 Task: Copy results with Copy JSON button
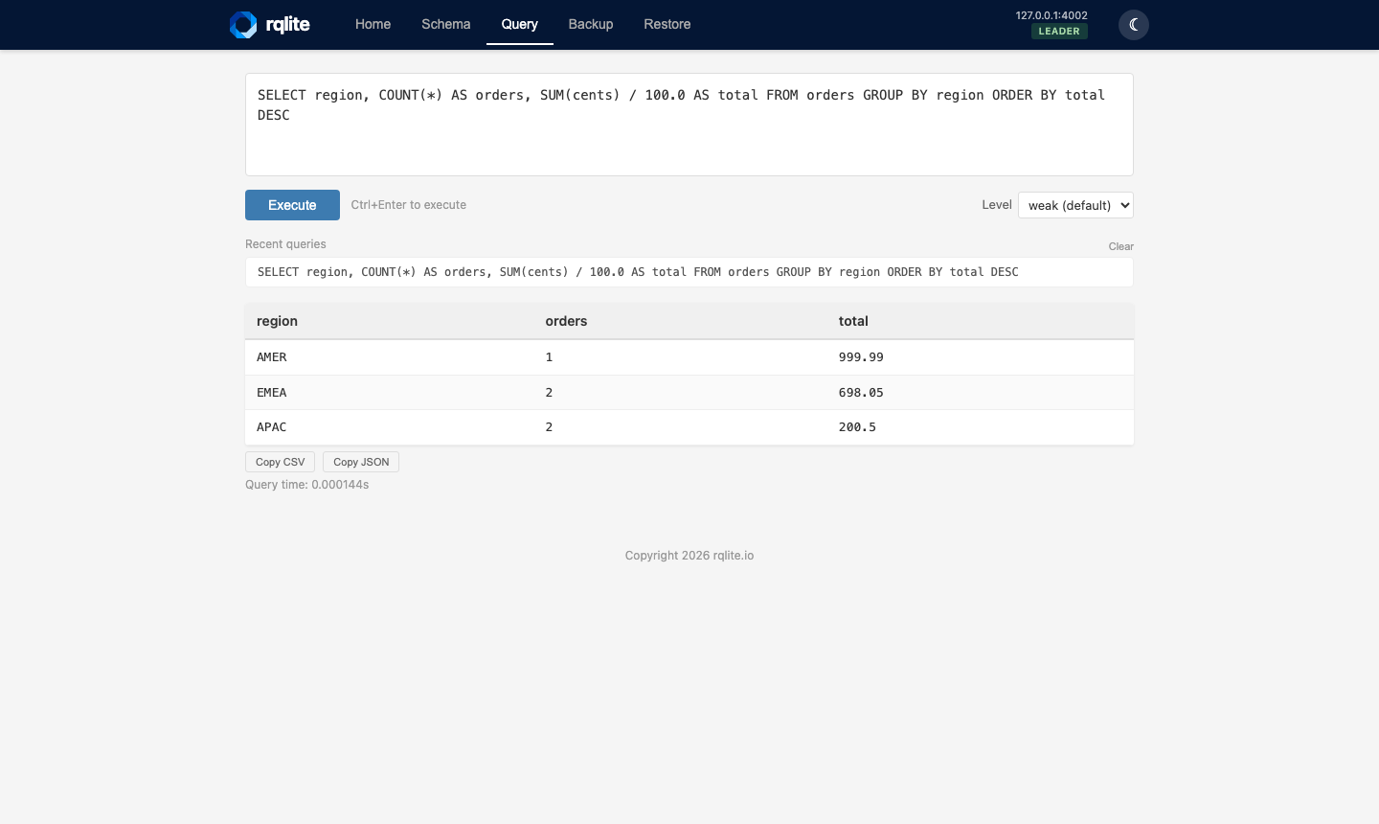coord(361,462)
